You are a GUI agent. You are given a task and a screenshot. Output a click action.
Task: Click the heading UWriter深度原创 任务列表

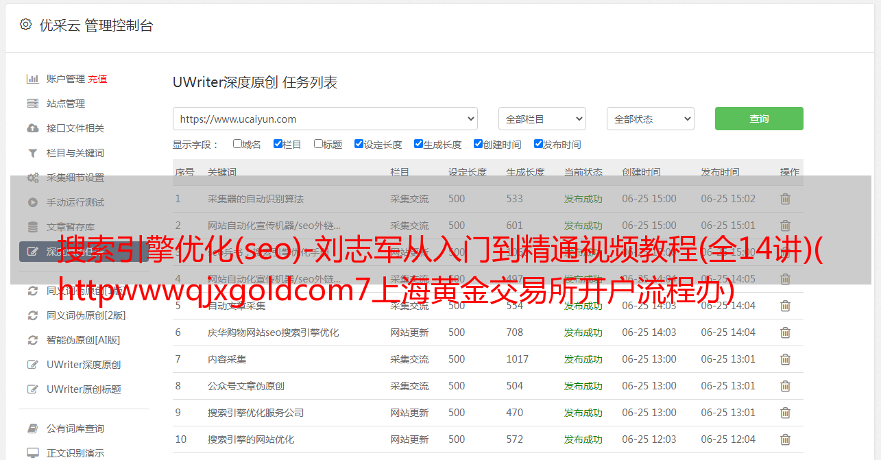click(x=255, y=82)
